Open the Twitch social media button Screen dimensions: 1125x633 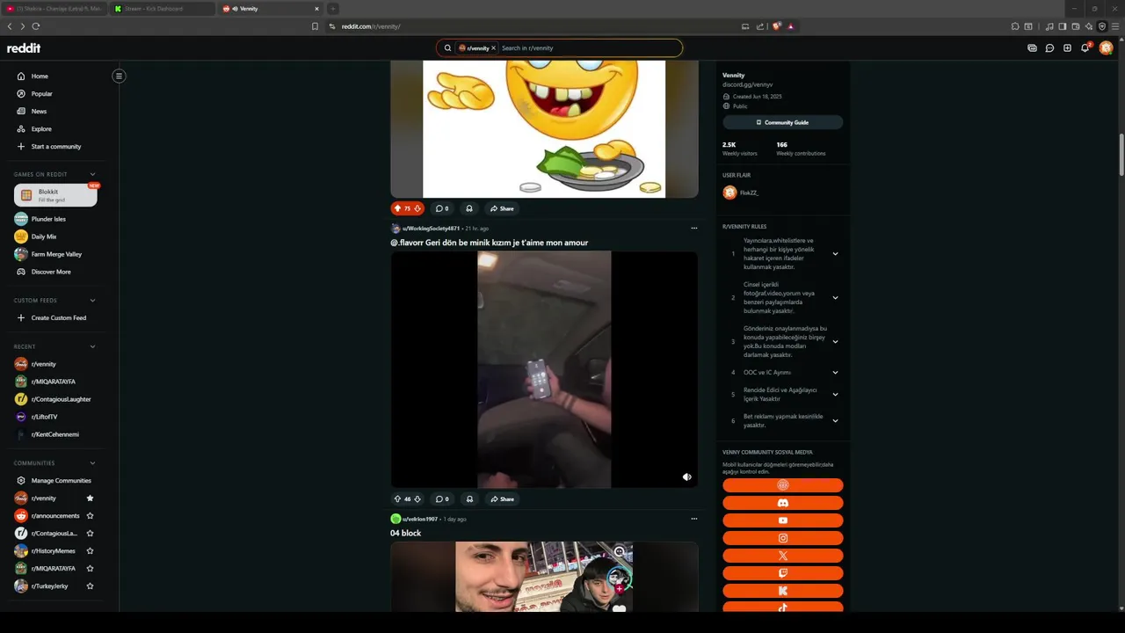pyautogui.click(x=782, y=573)
